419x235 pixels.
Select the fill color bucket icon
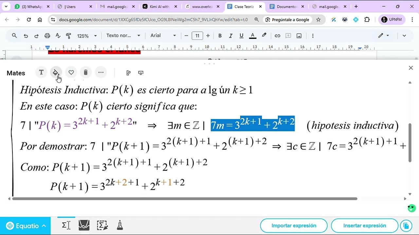(56, 72)
